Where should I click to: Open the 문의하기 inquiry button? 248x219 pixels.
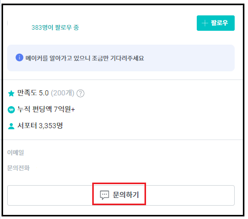[x=121, y=195]
